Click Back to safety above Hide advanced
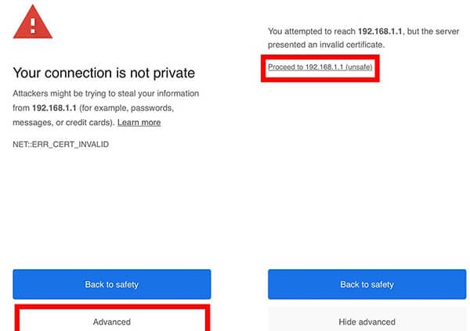This screenshot has width=470, height=331. coord(367,284)
